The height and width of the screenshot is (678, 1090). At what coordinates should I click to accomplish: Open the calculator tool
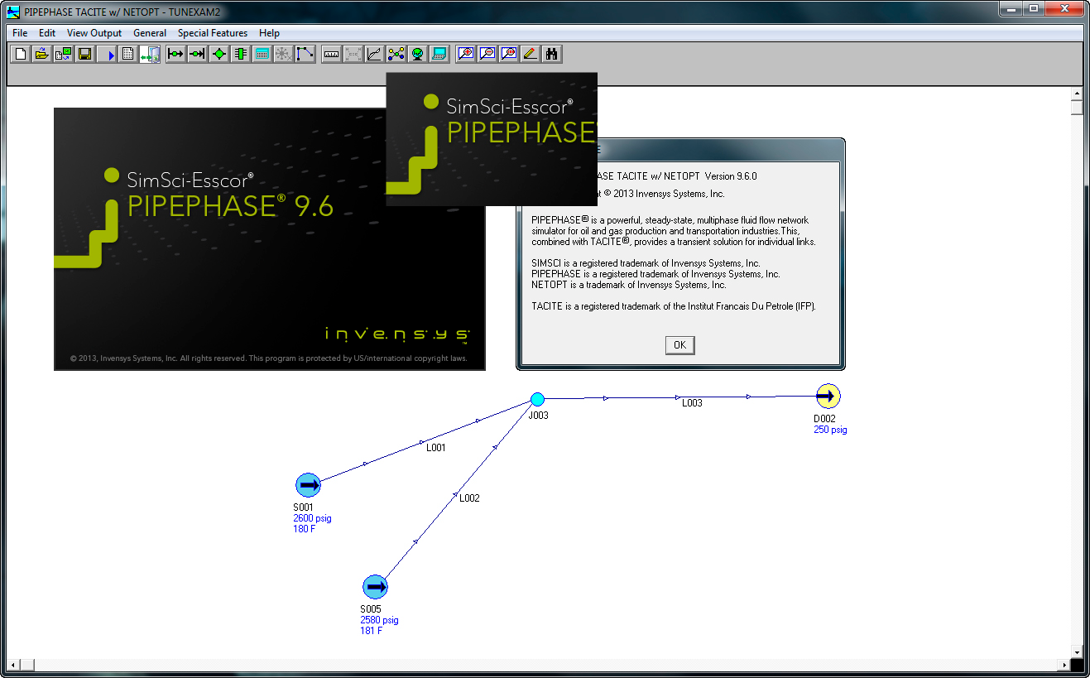(261, 53)
